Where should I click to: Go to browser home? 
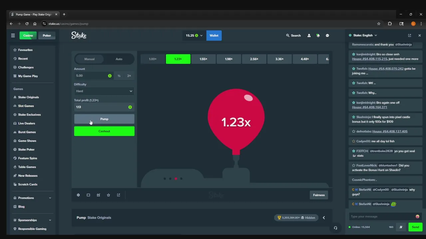[35, 24]
